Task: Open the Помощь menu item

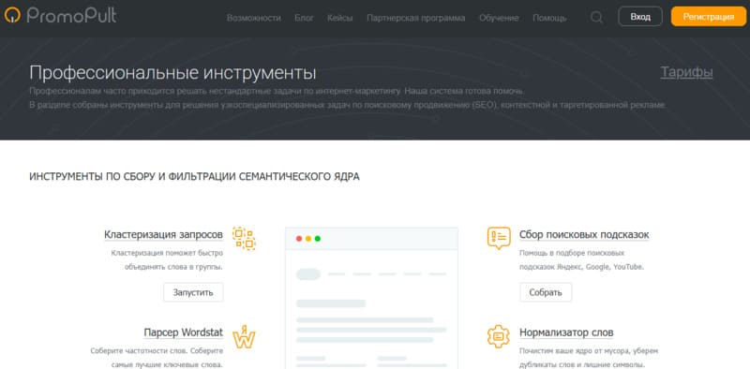Action: 549,18
